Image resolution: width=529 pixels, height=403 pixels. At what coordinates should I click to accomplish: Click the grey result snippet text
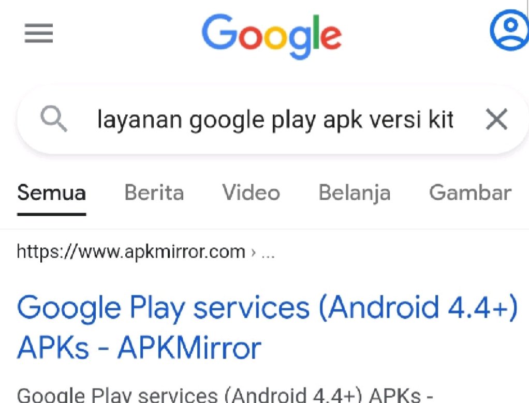[225, 395]
